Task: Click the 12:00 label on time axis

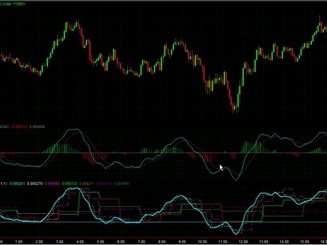Action: pyautogui.click(x=243, y=242)
